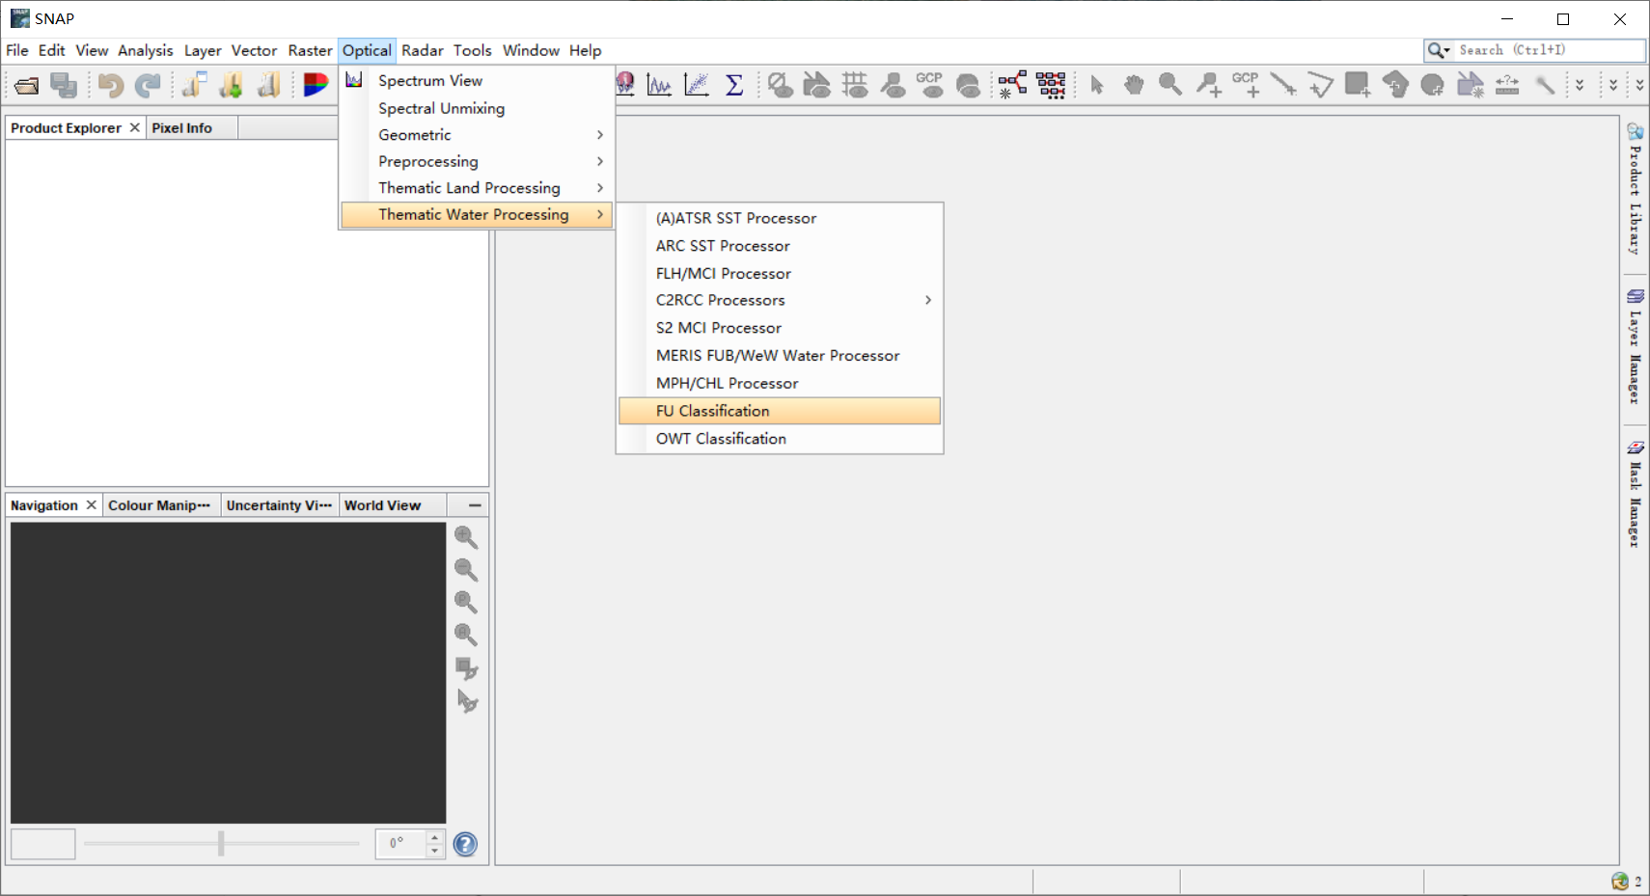Screen dimensions: 1650x896
Task: Click the Search (Ctrl+I) input field
Action: pyautogui.click(x=1549, y=50)
